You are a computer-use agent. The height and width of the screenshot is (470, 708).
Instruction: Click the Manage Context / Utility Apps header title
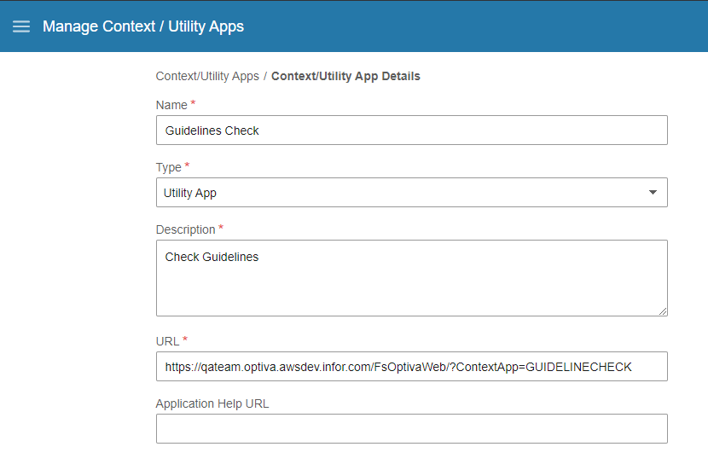[x=143, y=26]
